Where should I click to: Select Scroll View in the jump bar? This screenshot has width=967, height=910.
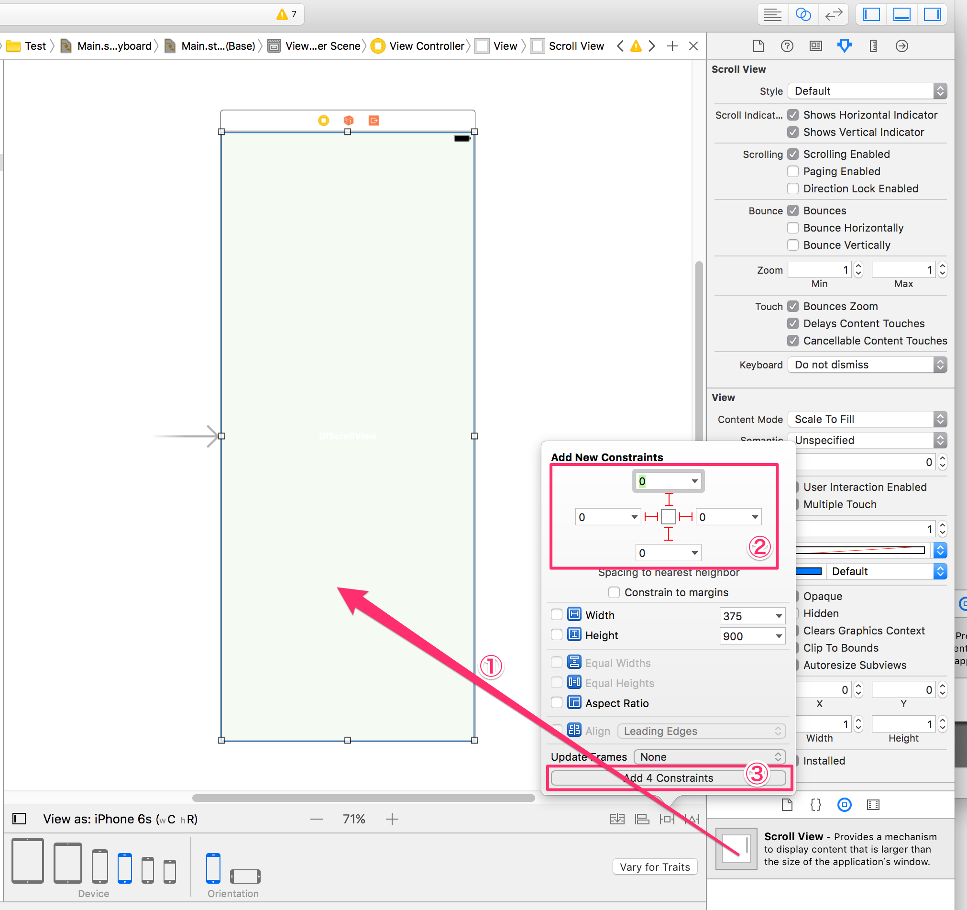click(x=576, y=46)
